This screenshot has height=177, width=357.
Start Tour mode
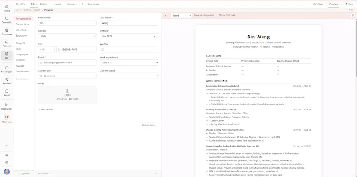pos(94,4)
